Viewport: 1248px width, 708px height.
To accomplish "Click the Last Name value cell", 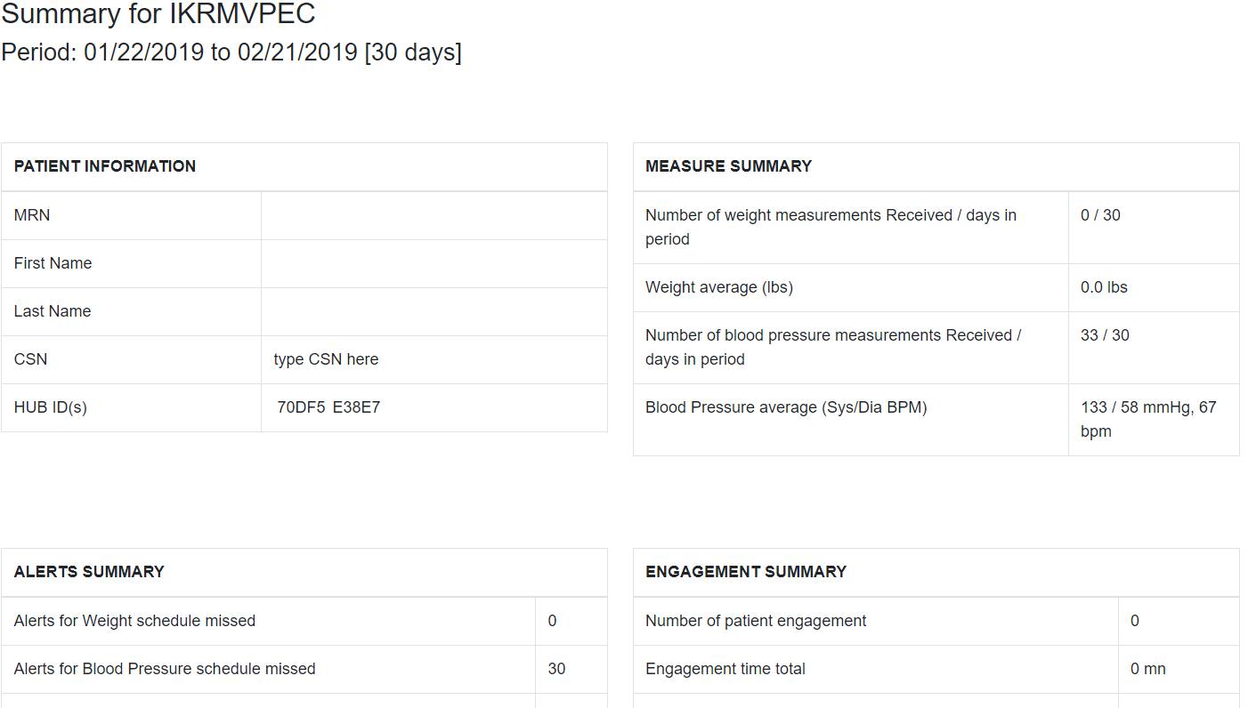I will (x=434, y=311).
